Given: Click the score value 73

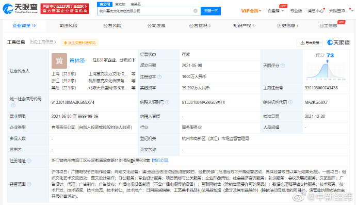Looking at the screenshot, I should [330, 55].
